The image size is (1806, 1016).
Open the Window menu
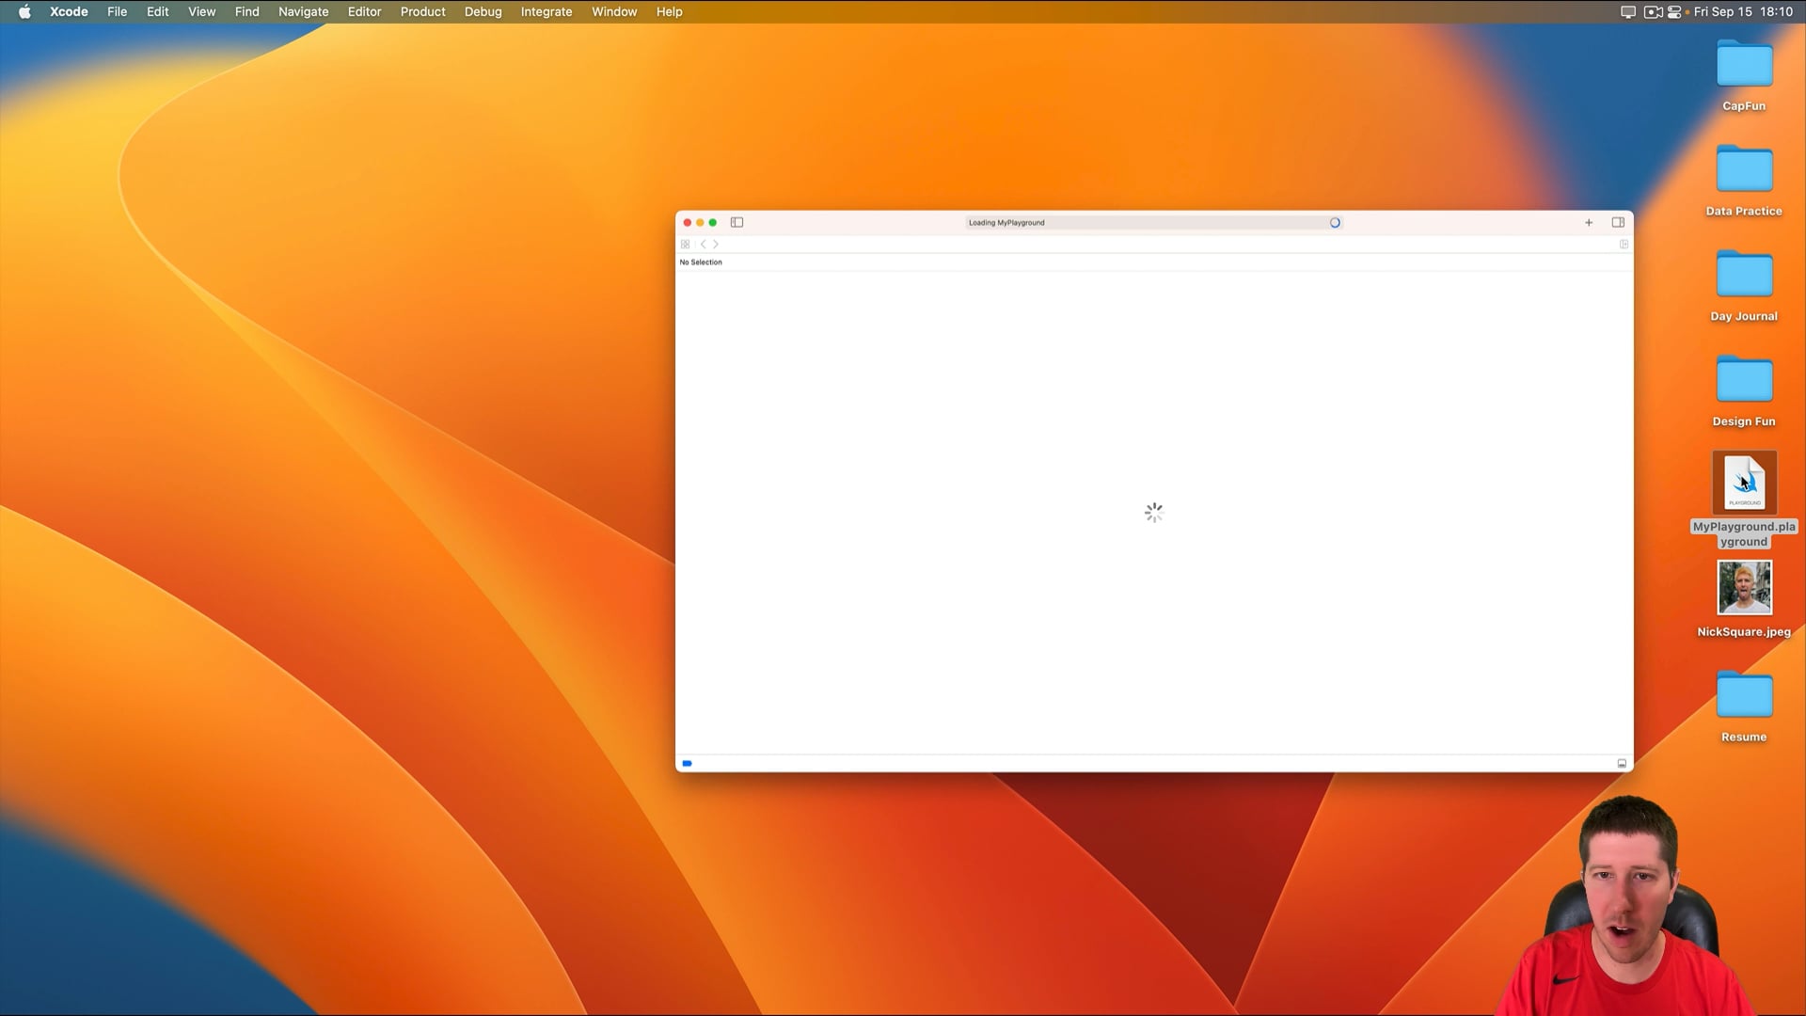click(614, 12)
